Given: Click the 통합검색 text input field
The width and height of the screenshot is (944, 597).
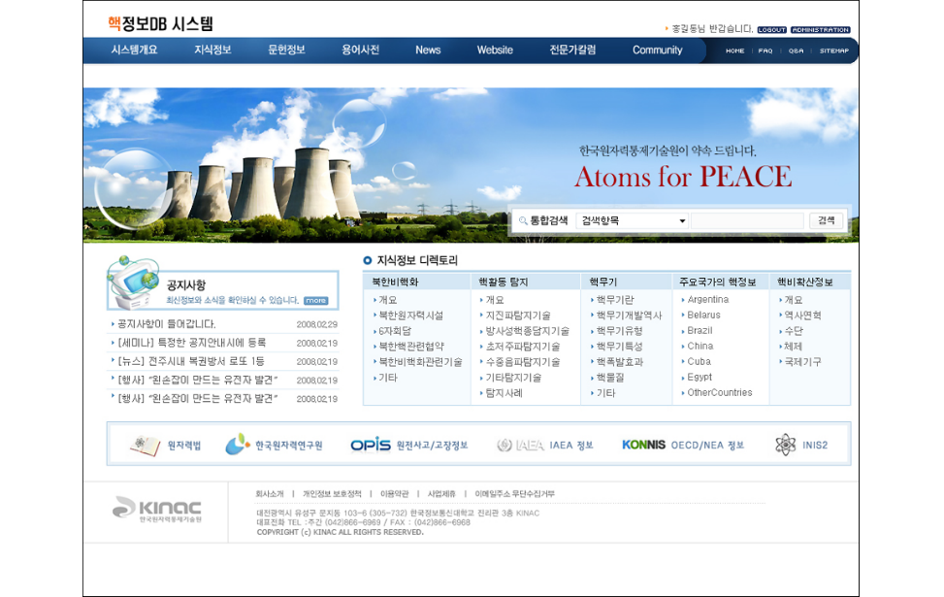Looking at the screenshot, I should pos(747,221).
